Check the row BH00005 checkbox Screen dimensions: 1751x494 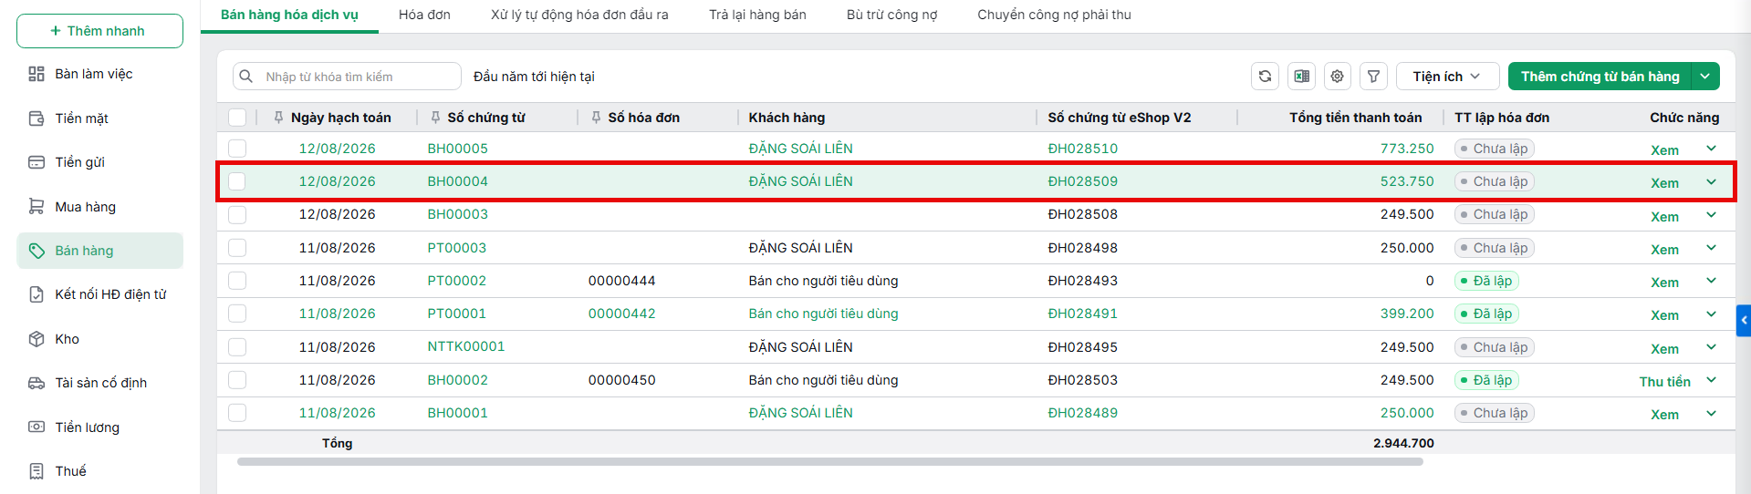pyautogui.click(x=237, y=149)
